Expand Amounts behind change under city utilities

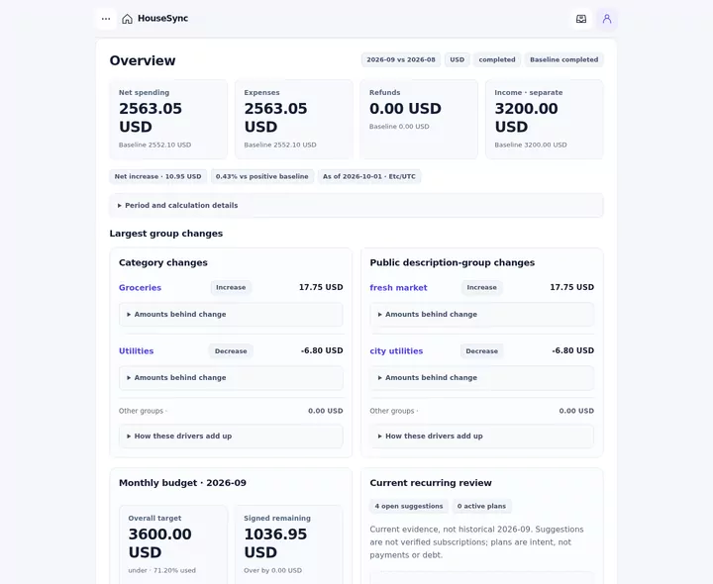[x=481, y=378]
